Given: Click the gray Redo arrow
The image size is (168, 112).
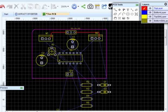Looking at the screenshot, I should pyautogui.click(x=9, y=6).
